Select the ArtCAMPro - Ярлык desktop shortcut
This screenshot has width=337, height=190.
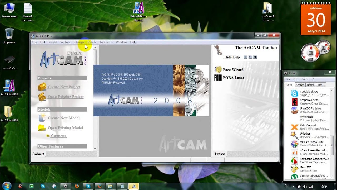coord(139,11)
